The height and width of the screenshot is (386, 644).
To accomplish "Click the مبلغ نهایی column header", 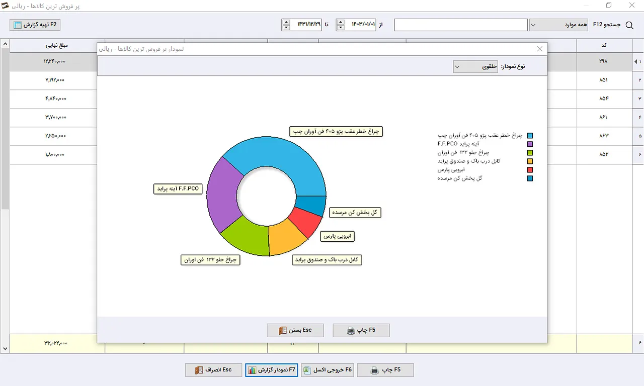I will click(x=57, y=45).
